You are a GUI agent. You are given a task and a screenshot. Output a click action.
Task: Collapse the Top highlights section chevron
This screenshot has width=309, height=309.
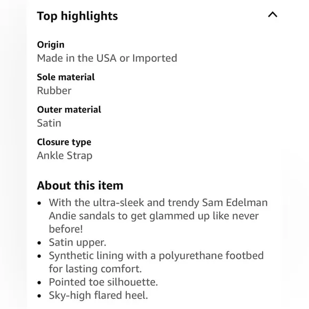273,15
